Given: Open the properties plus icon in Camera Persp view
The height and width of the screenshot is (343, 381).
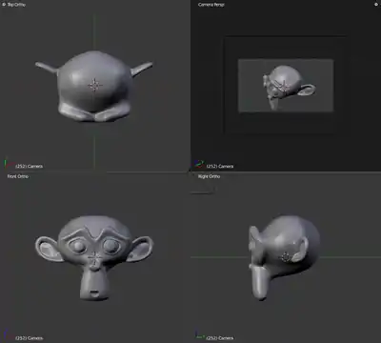Looking at the screenshot, I should tap(376, 5).
